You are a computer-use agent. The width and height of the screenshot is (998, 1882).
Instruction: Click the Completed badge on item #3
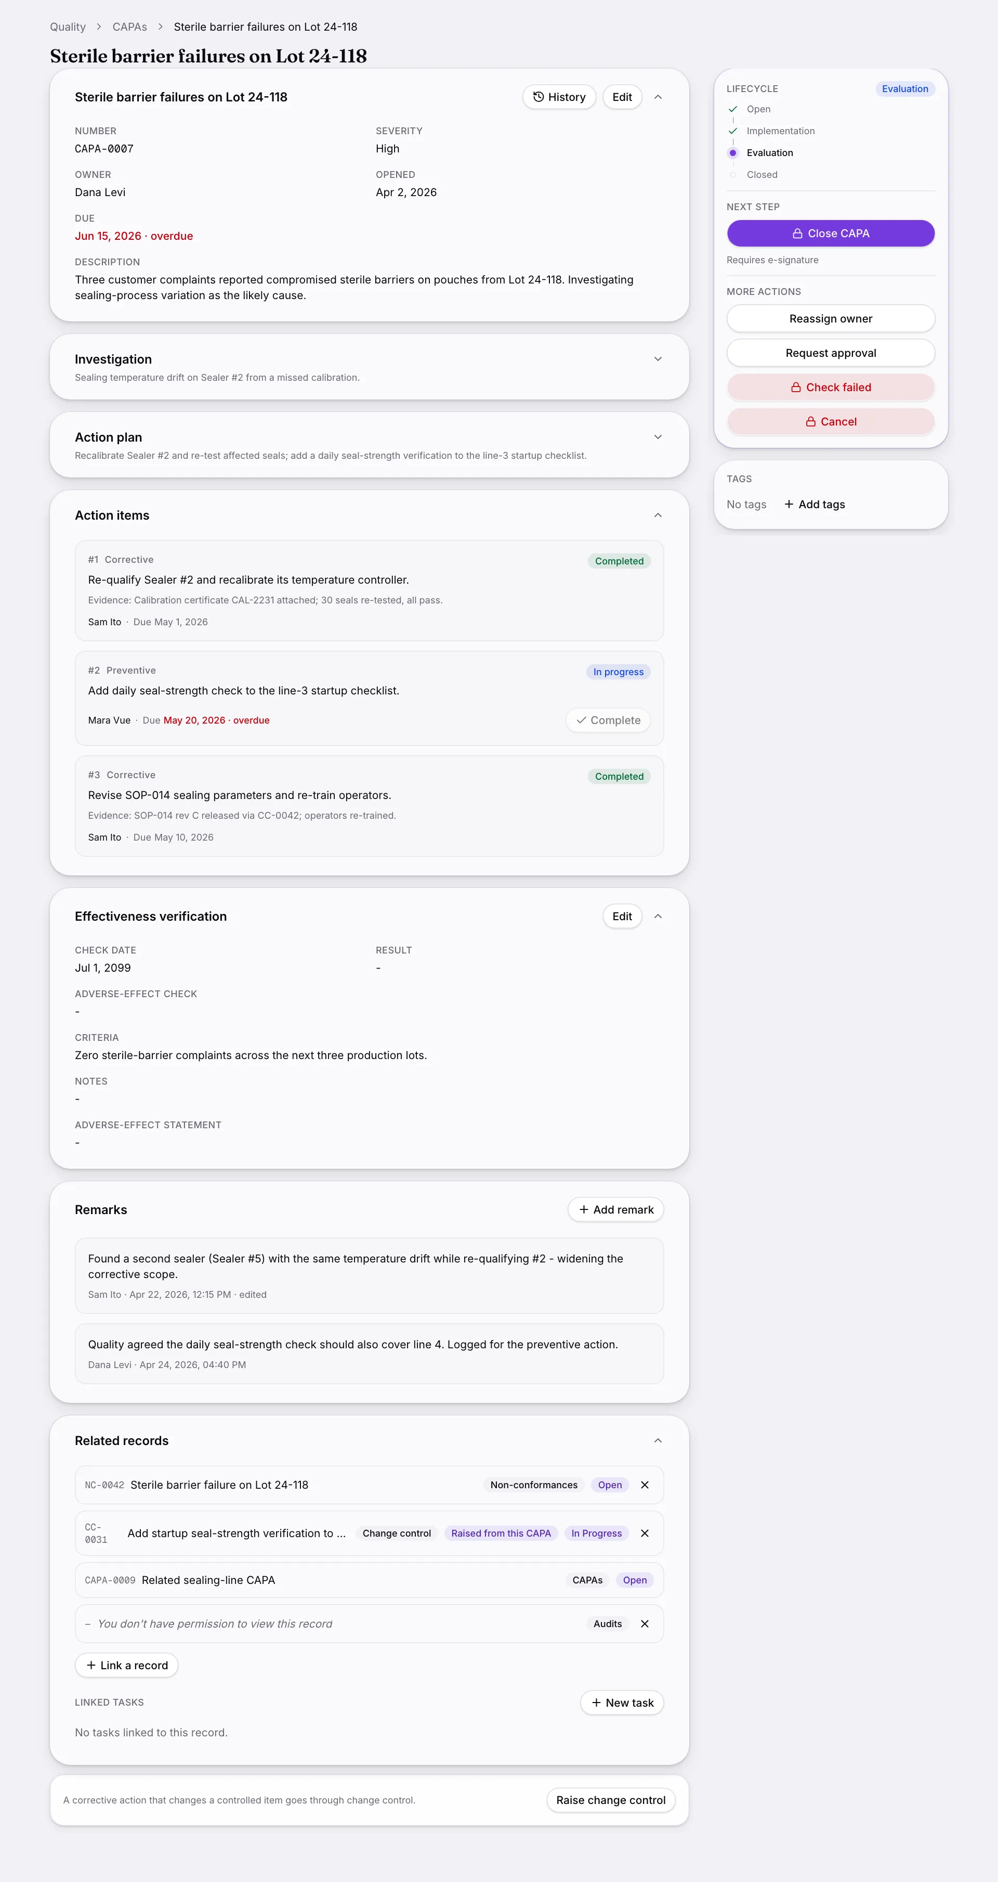[x=619, y=777]
